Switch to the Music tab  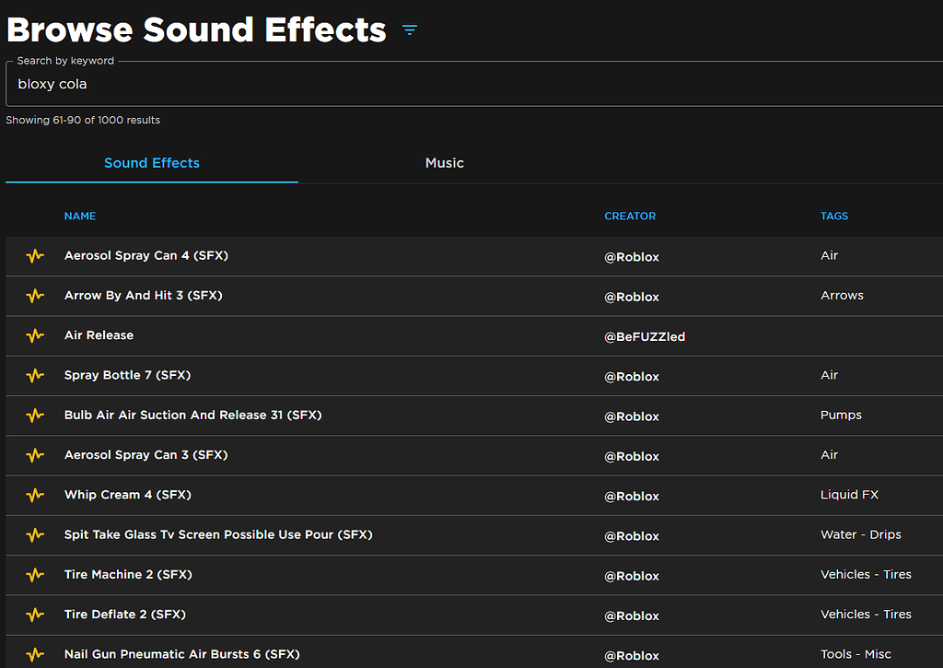pos(444,162)
